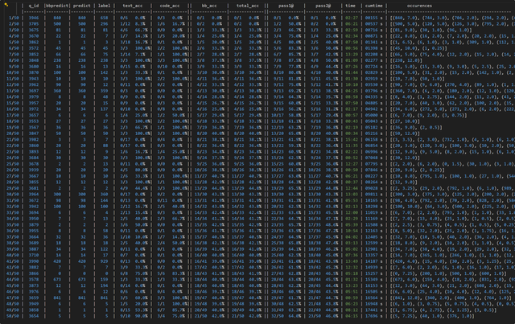
Task: Click time value 13:29
Action: (x=351, y=54)
